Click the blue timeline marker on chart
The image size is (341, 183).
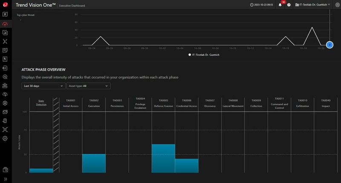click(x=329, y=45)
